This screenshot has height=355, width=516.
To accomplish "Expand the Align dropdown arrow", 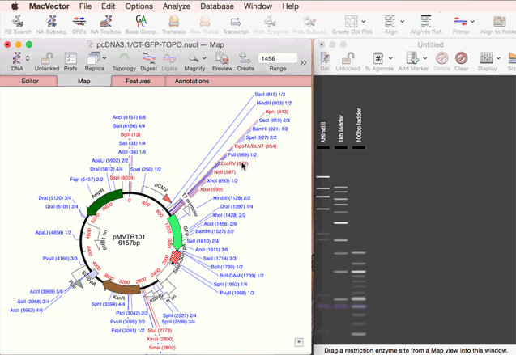I will click(x=402, y=22).
